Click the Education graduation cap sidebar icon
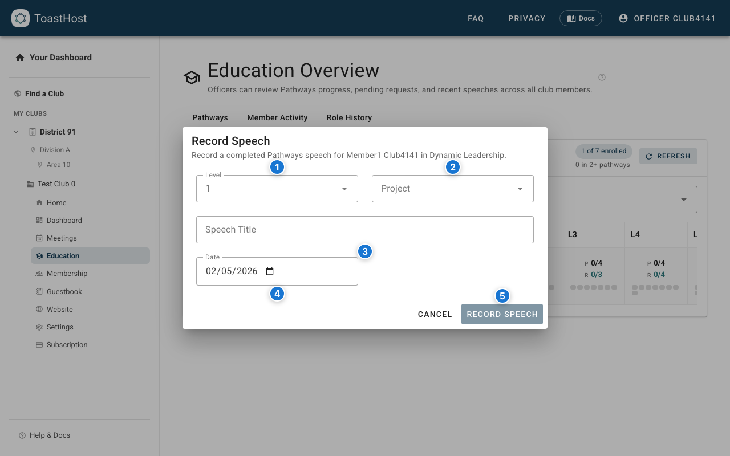 [x=39, y=256]
